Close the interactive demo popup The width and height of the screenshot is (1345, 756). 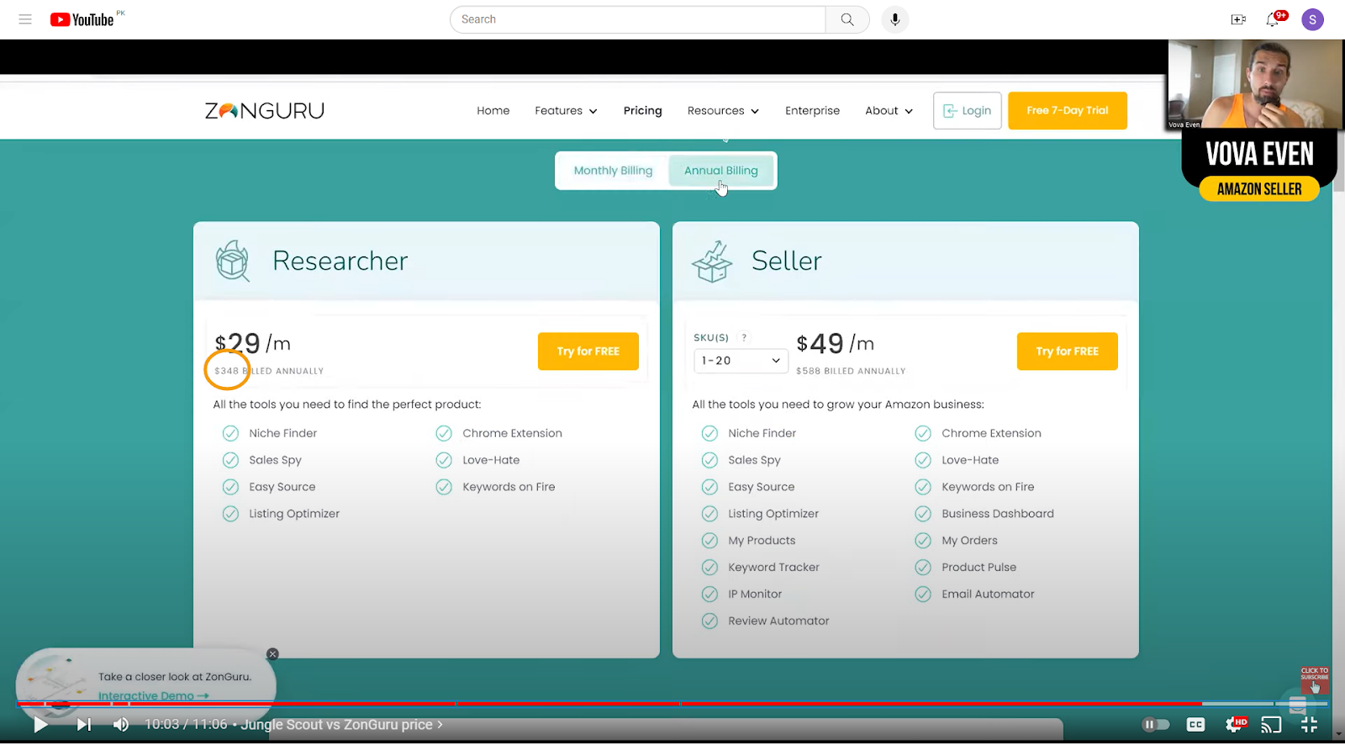pos(272,654)
